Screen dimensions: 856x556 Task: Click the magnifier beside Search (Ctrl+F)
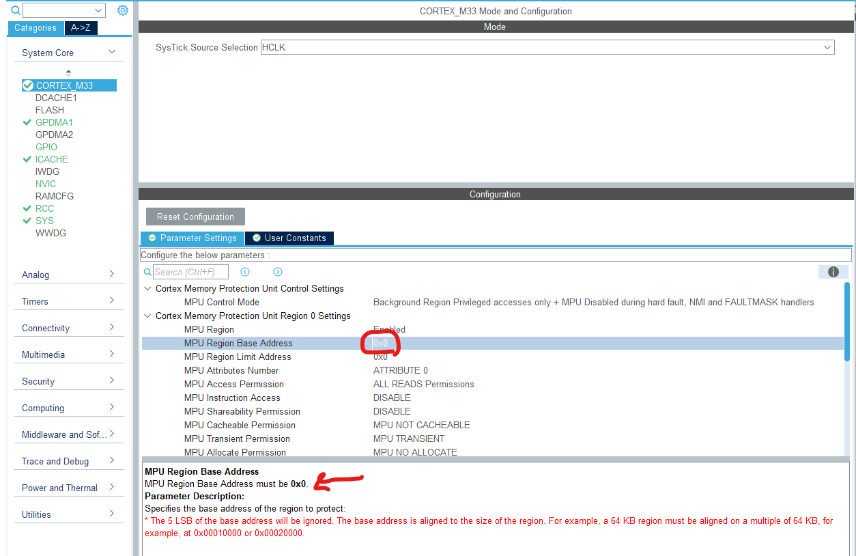point(147,271)
